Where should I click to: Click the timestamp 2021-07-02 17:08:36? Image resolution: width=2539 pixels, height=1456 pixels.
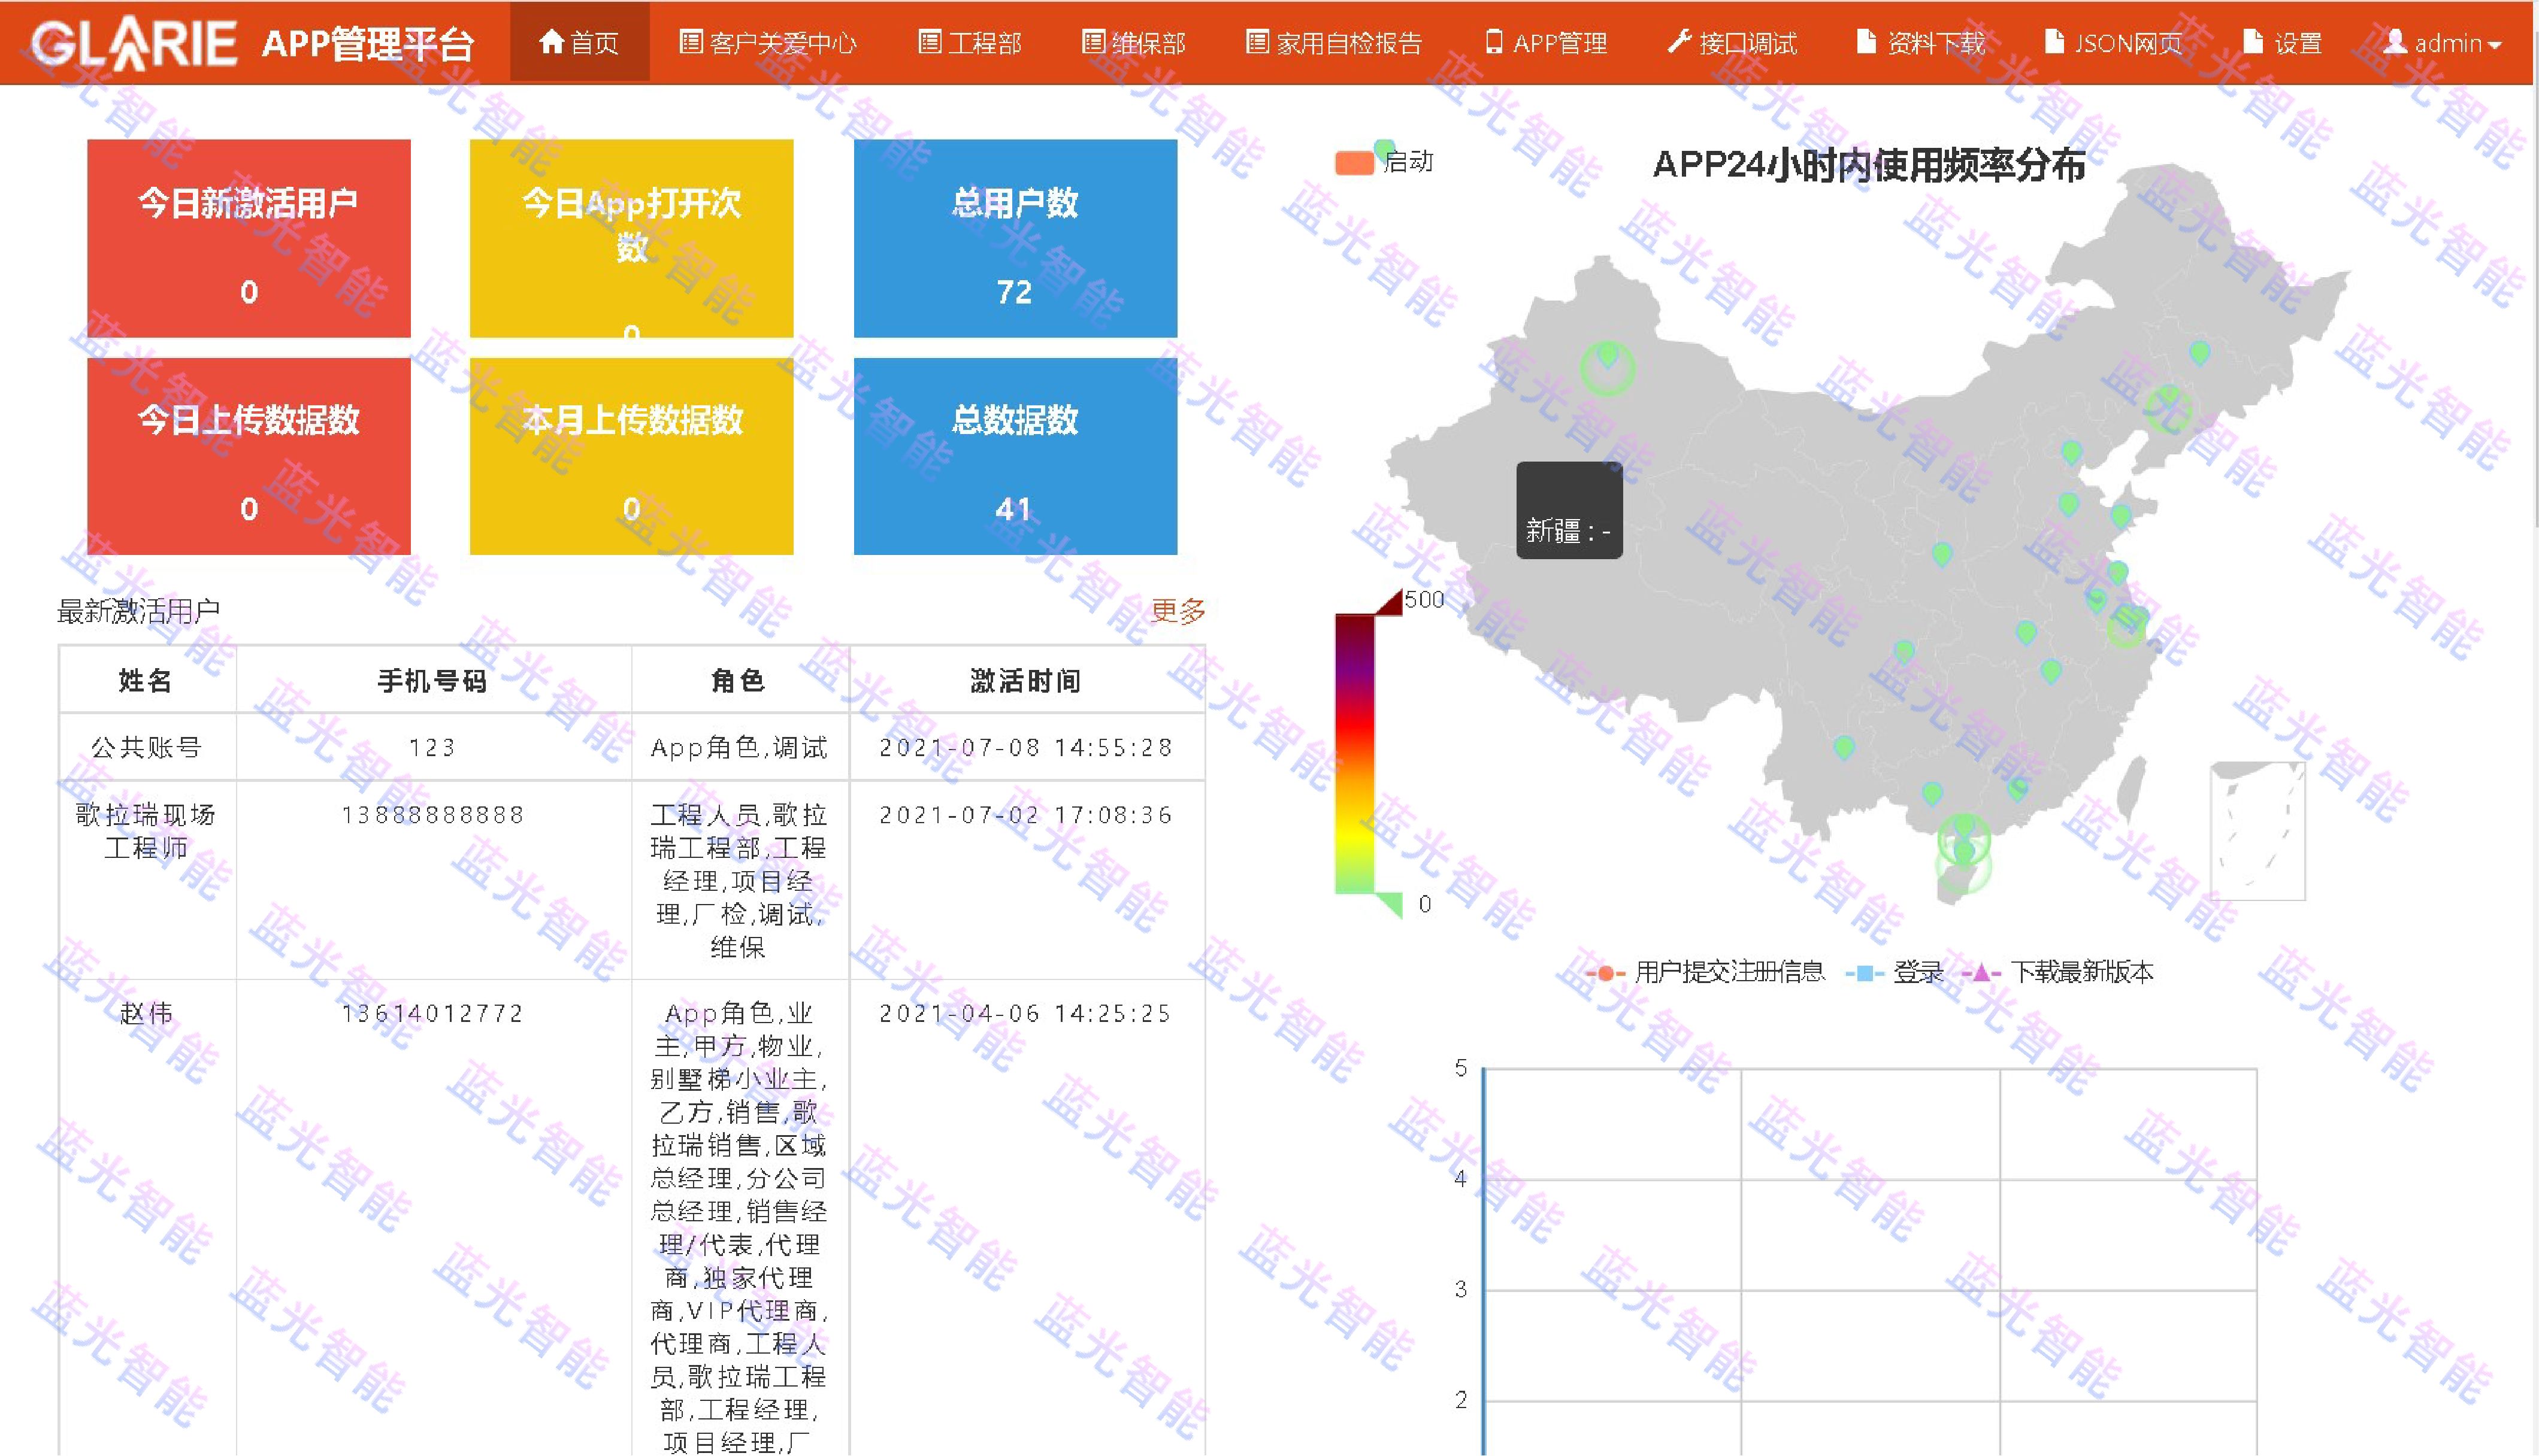1027,815
